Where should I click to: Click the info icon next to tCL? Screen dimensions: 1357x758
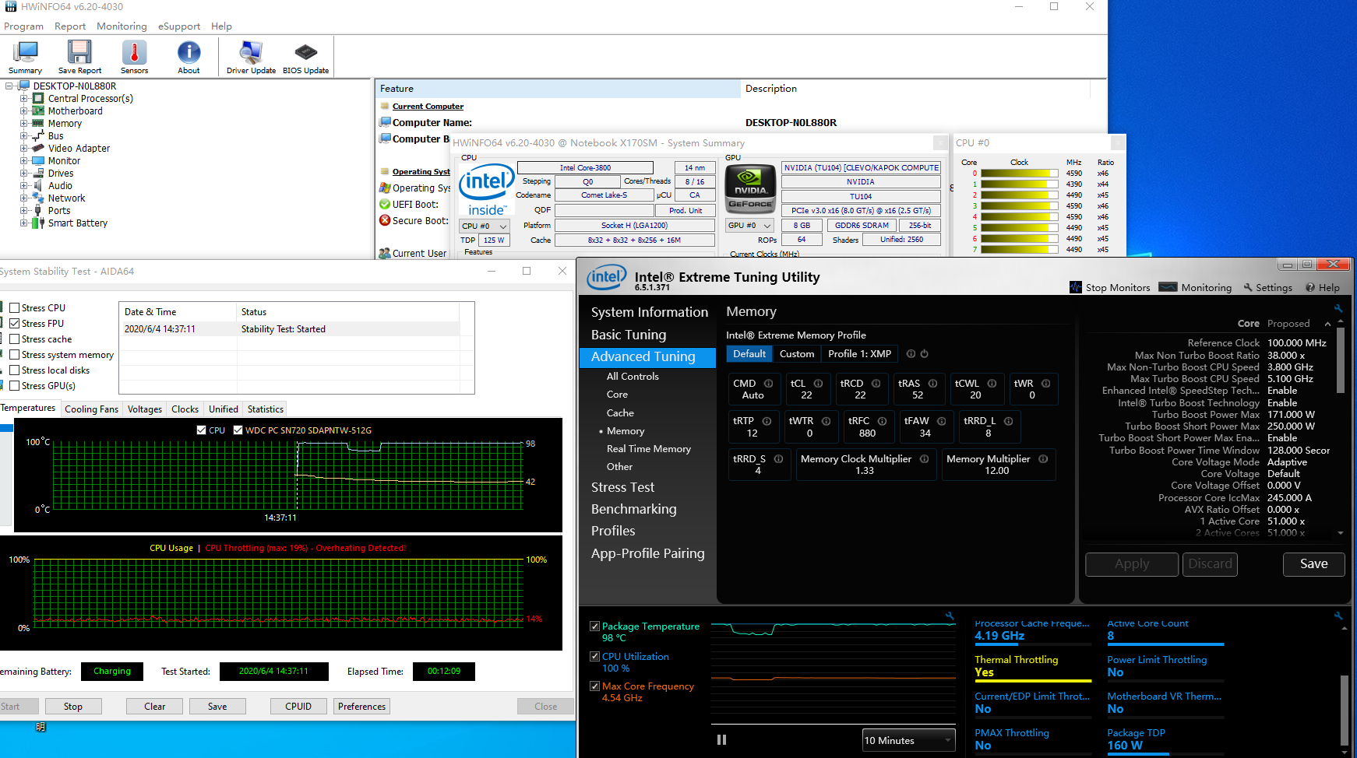(819, 384)
